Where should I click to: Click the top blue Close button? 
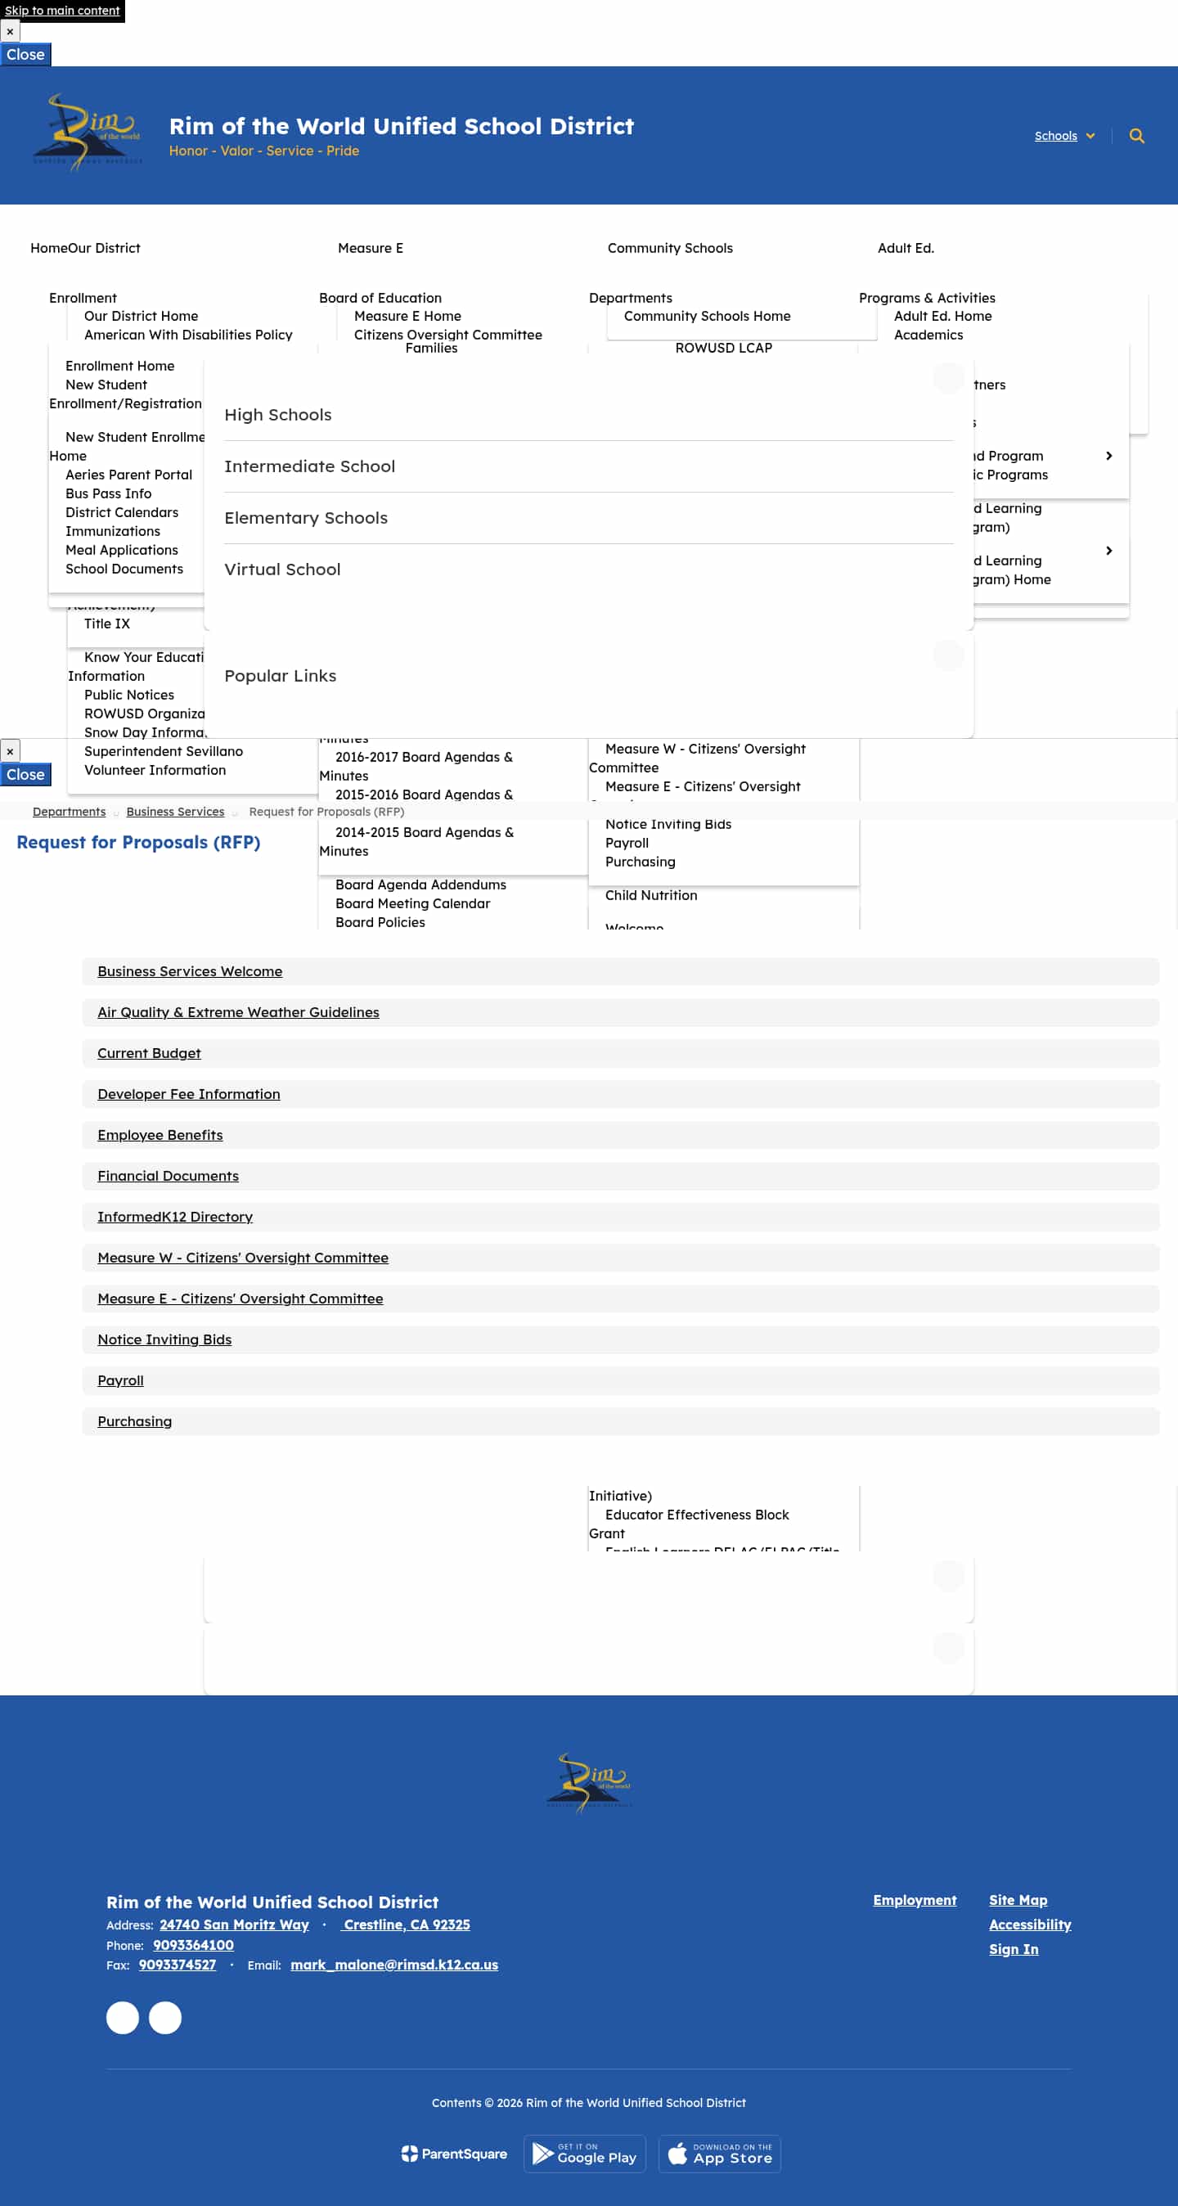tap(25, 54)
